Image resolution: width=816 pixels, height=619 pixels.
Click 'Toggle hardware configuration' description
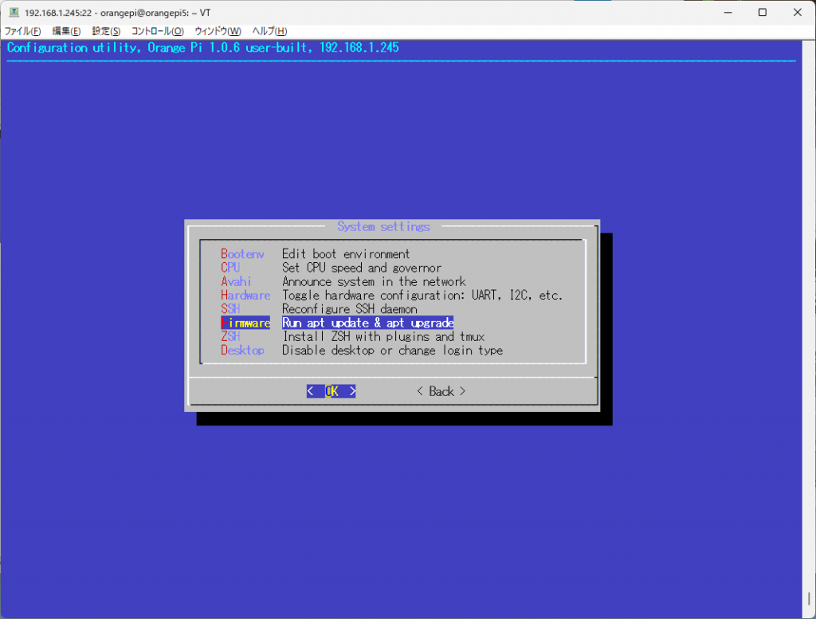(x=422, y=295)
